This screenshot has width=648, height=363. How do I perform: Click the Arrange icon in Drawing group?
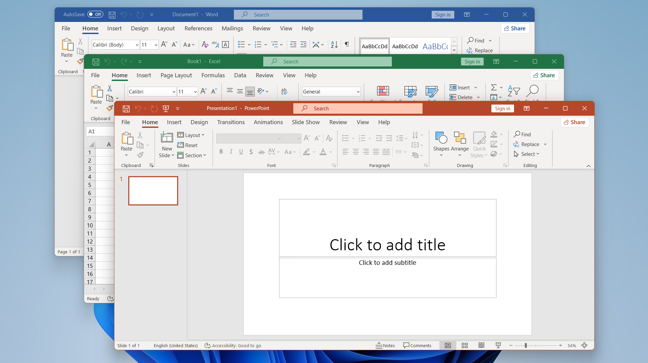coord(460,138)
